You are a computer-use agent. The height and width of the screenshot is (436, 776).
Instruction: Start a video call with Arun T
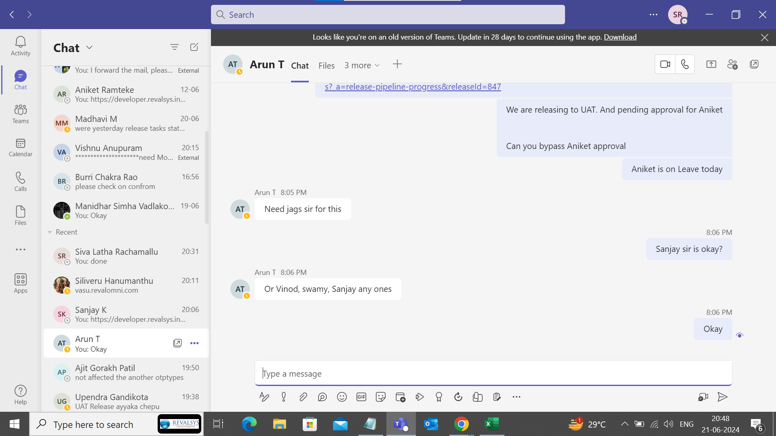click(665, 64)
